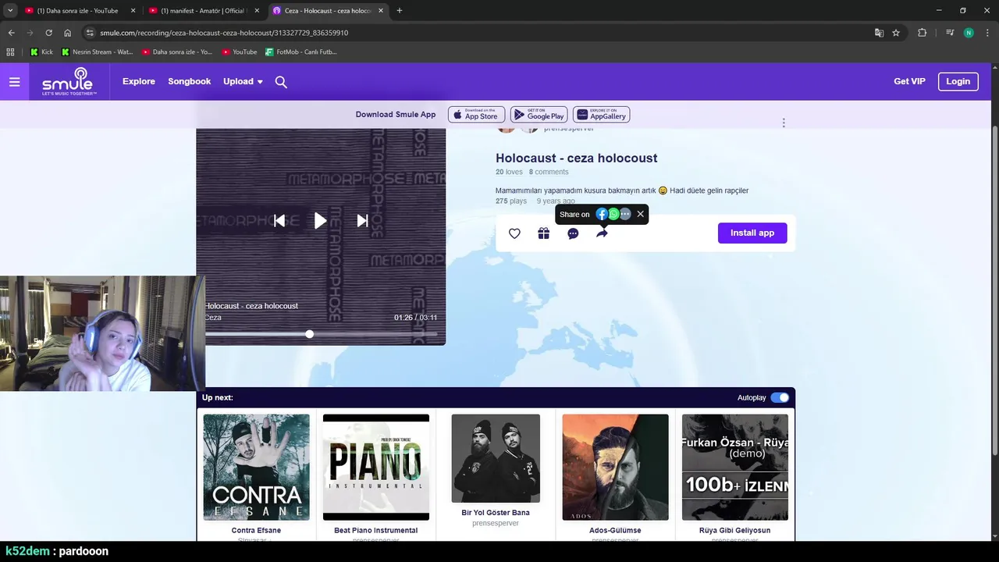Open Chrome profile avatar N
Viewport: 999px width, 562px height.
[x=969, y=33]
